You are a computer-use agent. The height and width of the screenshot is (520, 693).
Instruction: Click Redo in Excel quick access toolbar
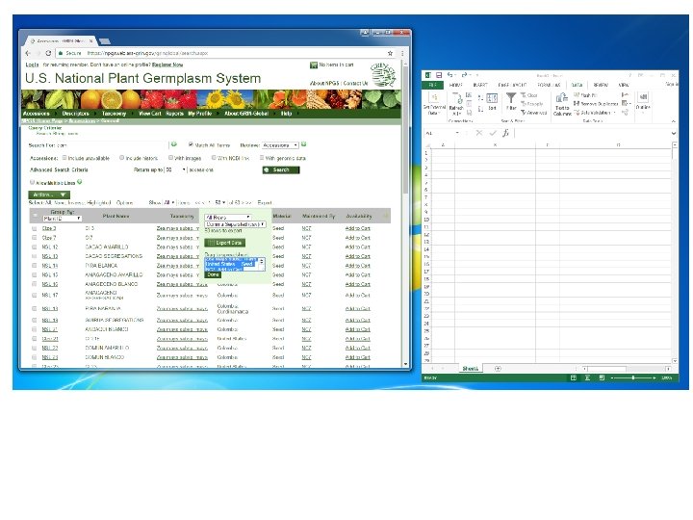(x=465, y=75)
